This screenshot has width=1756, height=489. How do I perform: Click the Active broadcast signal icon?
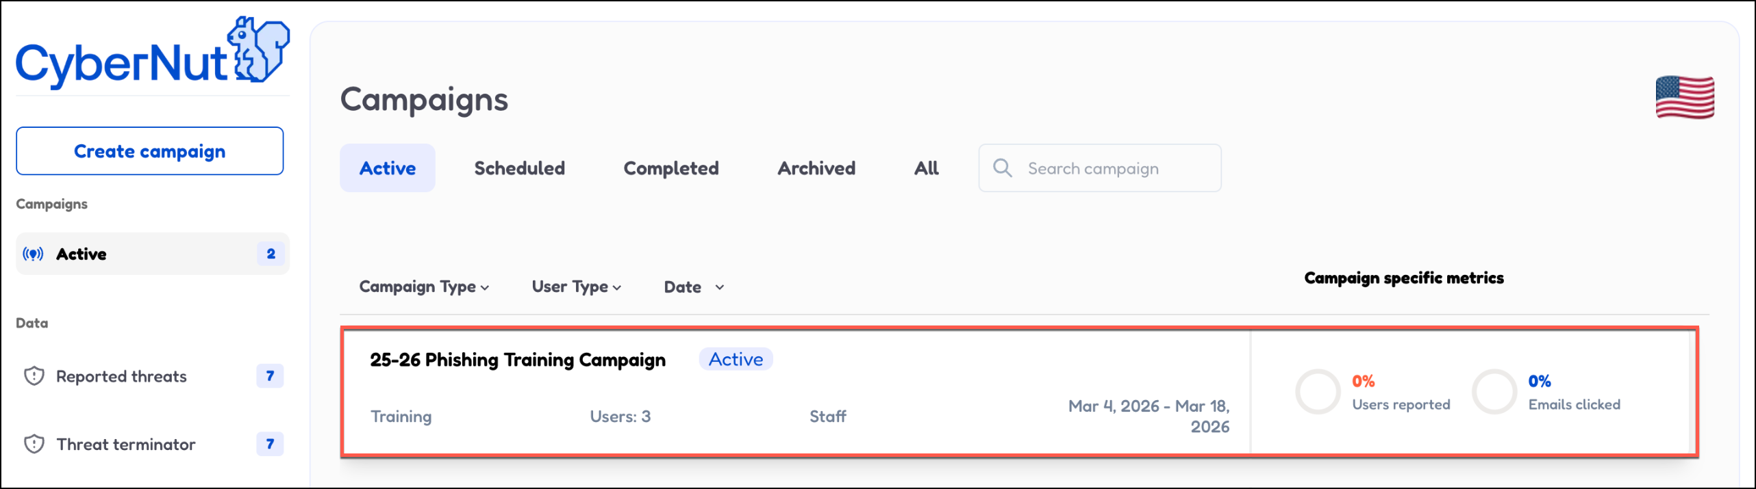pyautogui.click(x=33, y=254)
